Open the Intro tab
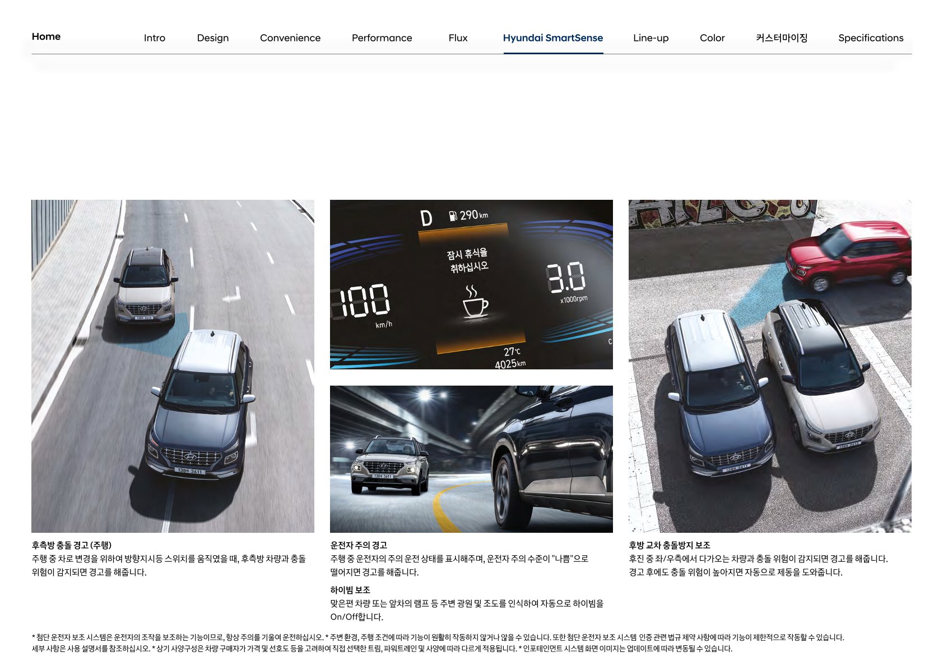Image resolution: width=943 pixels, height=666 pixels. tap(155, 38)
